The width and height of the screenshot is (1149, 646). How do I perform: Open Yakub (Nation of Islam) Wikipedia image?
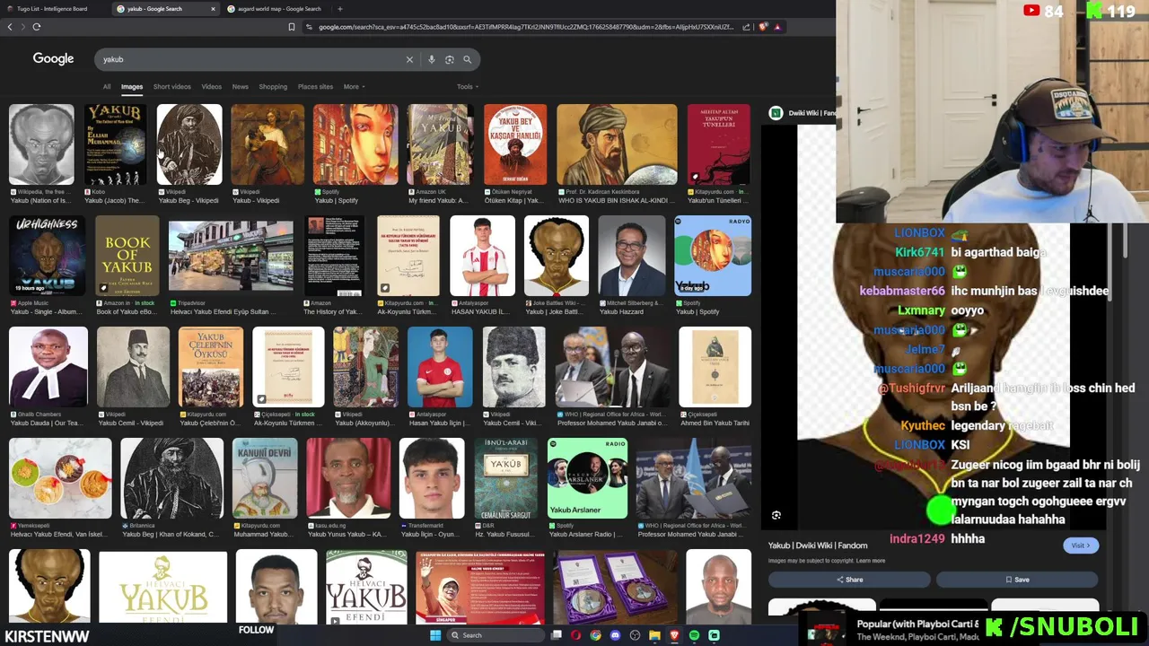(x=41, y=144)
